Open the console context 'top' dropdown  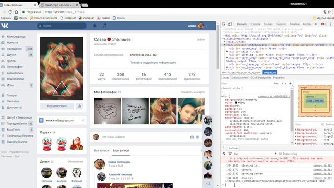point(255,154)
